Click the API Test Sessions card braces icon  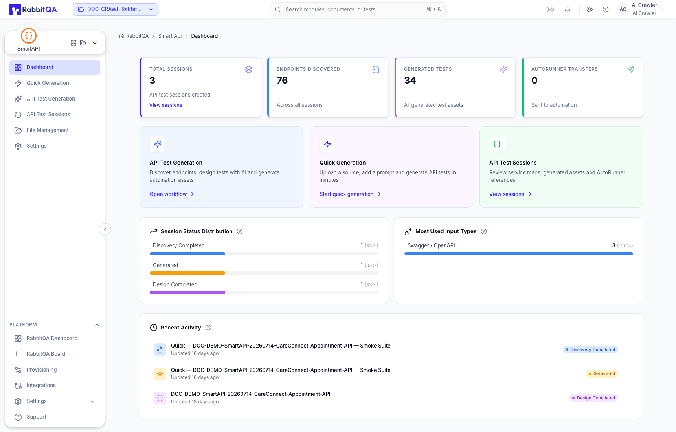point(497,144)
